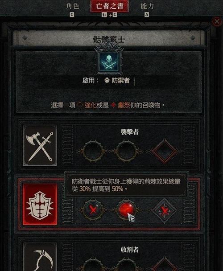
Task: Click the circle icon before 強化
Action: tap(79, 105)
